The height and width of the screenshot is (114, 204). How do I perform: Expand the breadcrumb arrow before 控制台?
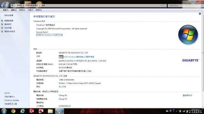(15, 6)
